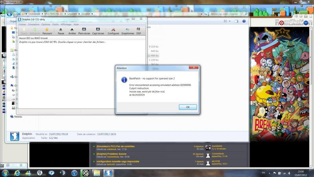Show hidden system tray icons arrow
314x177 pixels.
[x=269, y=173]
